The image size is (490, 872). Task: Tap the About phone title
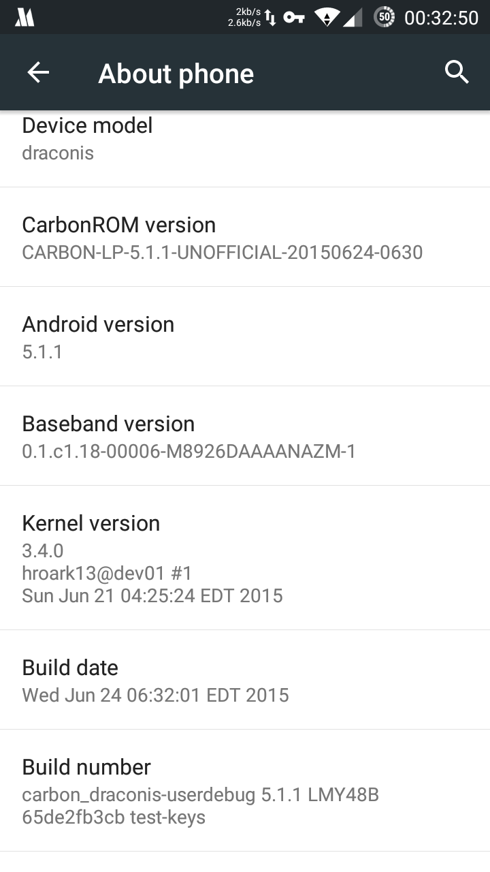pyautogui.click(x=176, y=74)
